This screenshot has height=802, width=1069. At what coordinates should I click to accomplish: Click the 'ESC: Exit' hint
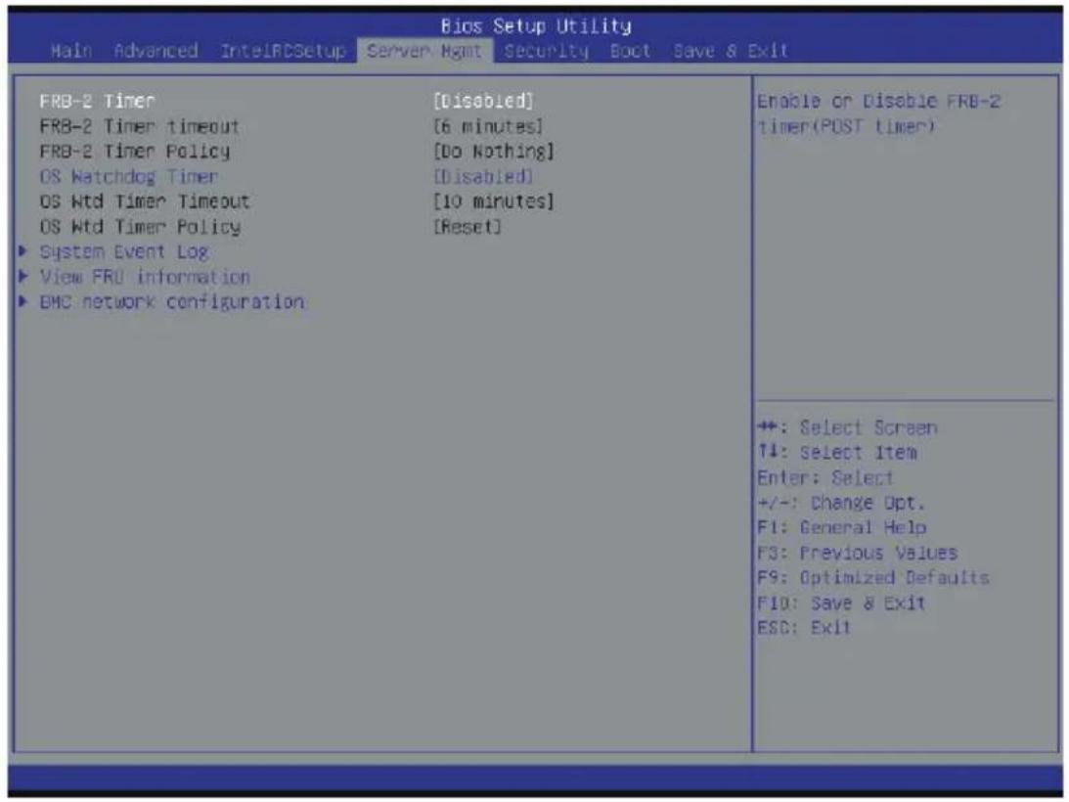pos(804,628)
